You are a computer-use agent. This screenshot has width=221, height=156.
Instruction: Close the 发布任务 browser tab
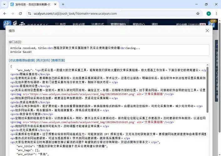[x=55, y=4]
